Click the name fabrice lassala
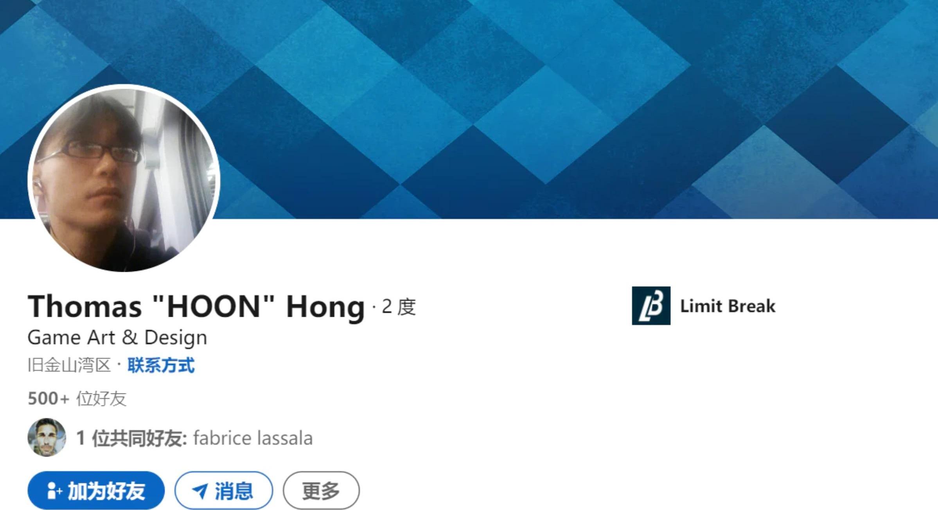Screen dimensions: 938x510 point(253,438)
